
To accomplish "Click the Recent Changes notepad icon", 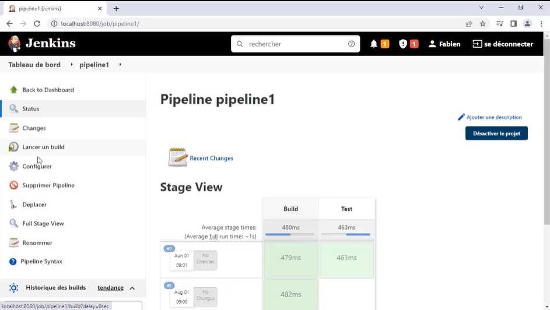I will point(178,157).
